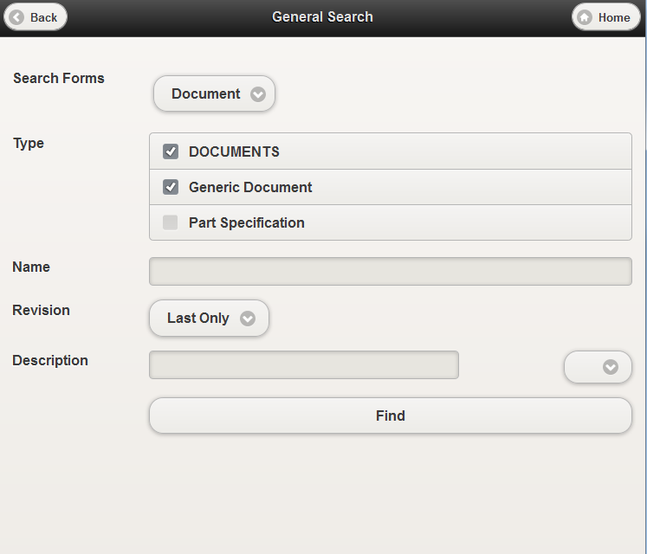The height and width of the screenshot is (554, 647).
Task: Enable the Part Specification checkbox
Action: (171, 222)
